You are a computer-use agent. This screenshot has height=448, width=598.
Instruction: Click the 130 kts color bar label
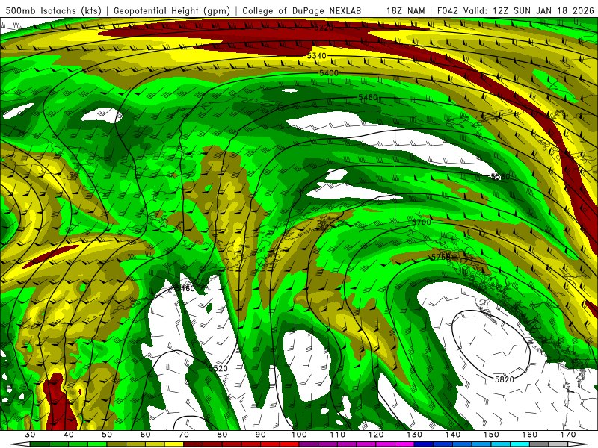point(414,435)
